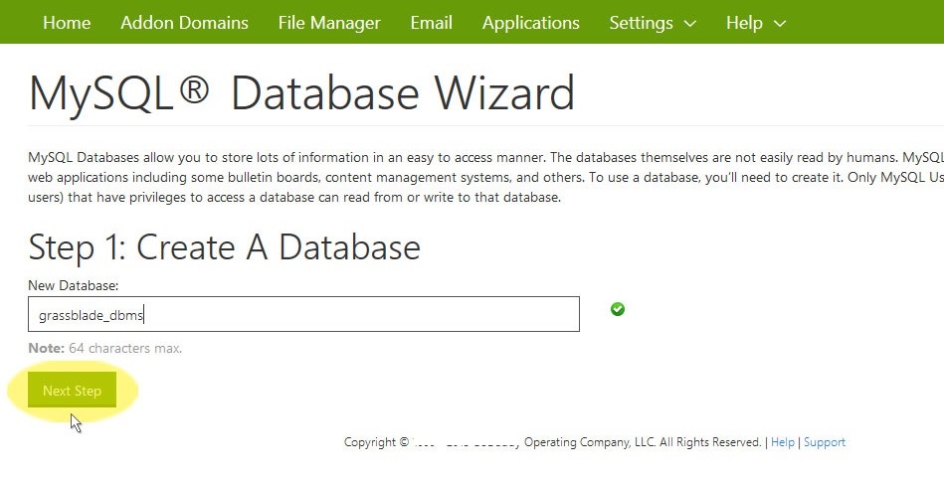The width and height of the screenshot is (944, 480).
Task: Go to the Home page
Action: click(x=67, y=22)
